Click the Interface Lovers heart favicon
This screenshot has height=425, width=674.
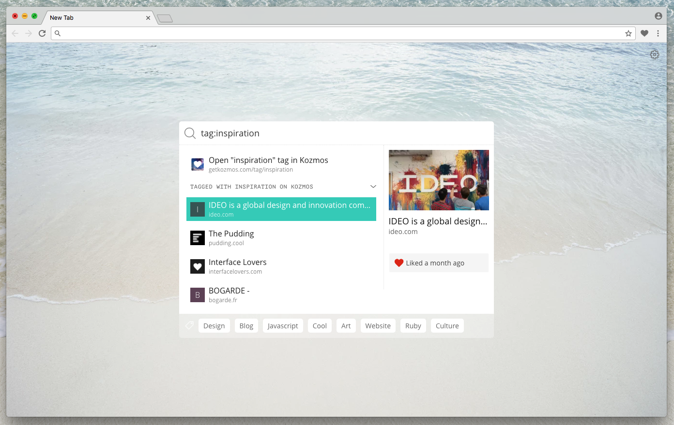point(198,266)
